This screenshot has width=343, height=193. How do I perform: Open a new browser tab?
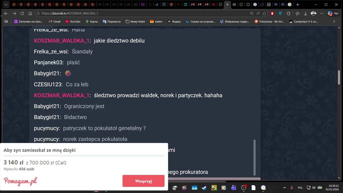coord(298,5)
